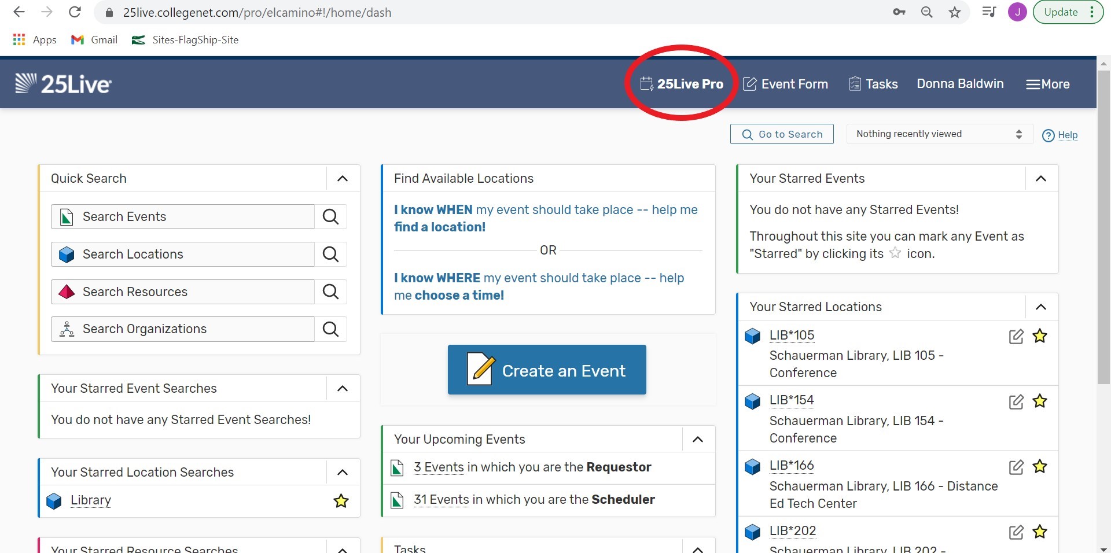The height and width of the screenshot is (553, 1111).
Task: Click the Create an Event button
Action: click(547, 370)
